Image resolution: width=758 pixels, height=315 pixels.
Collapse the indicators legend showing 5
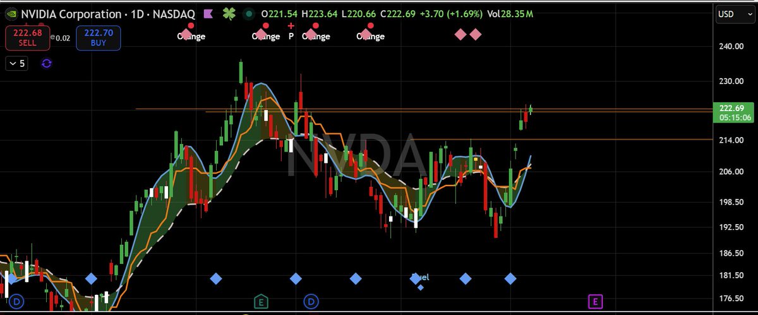click(17, 63)
